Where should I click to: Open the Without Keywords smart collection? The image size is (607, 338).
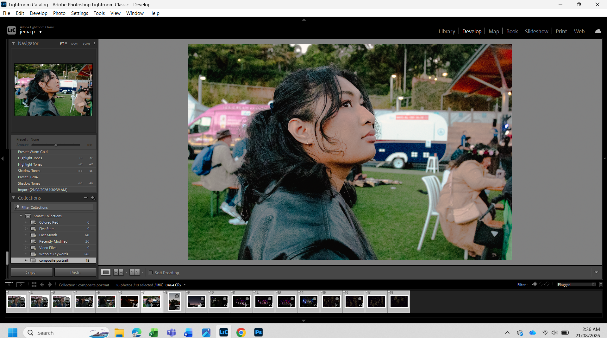(53, 254)
